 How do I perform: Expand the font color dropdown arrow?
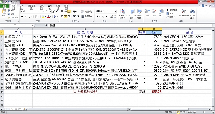click(50, 17)
